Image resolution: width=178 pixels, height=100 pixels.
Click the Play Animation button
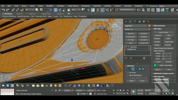(120, 90)
